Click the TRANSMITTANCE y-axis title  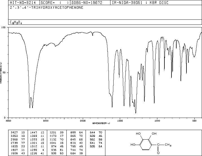[x=1, y=72]
